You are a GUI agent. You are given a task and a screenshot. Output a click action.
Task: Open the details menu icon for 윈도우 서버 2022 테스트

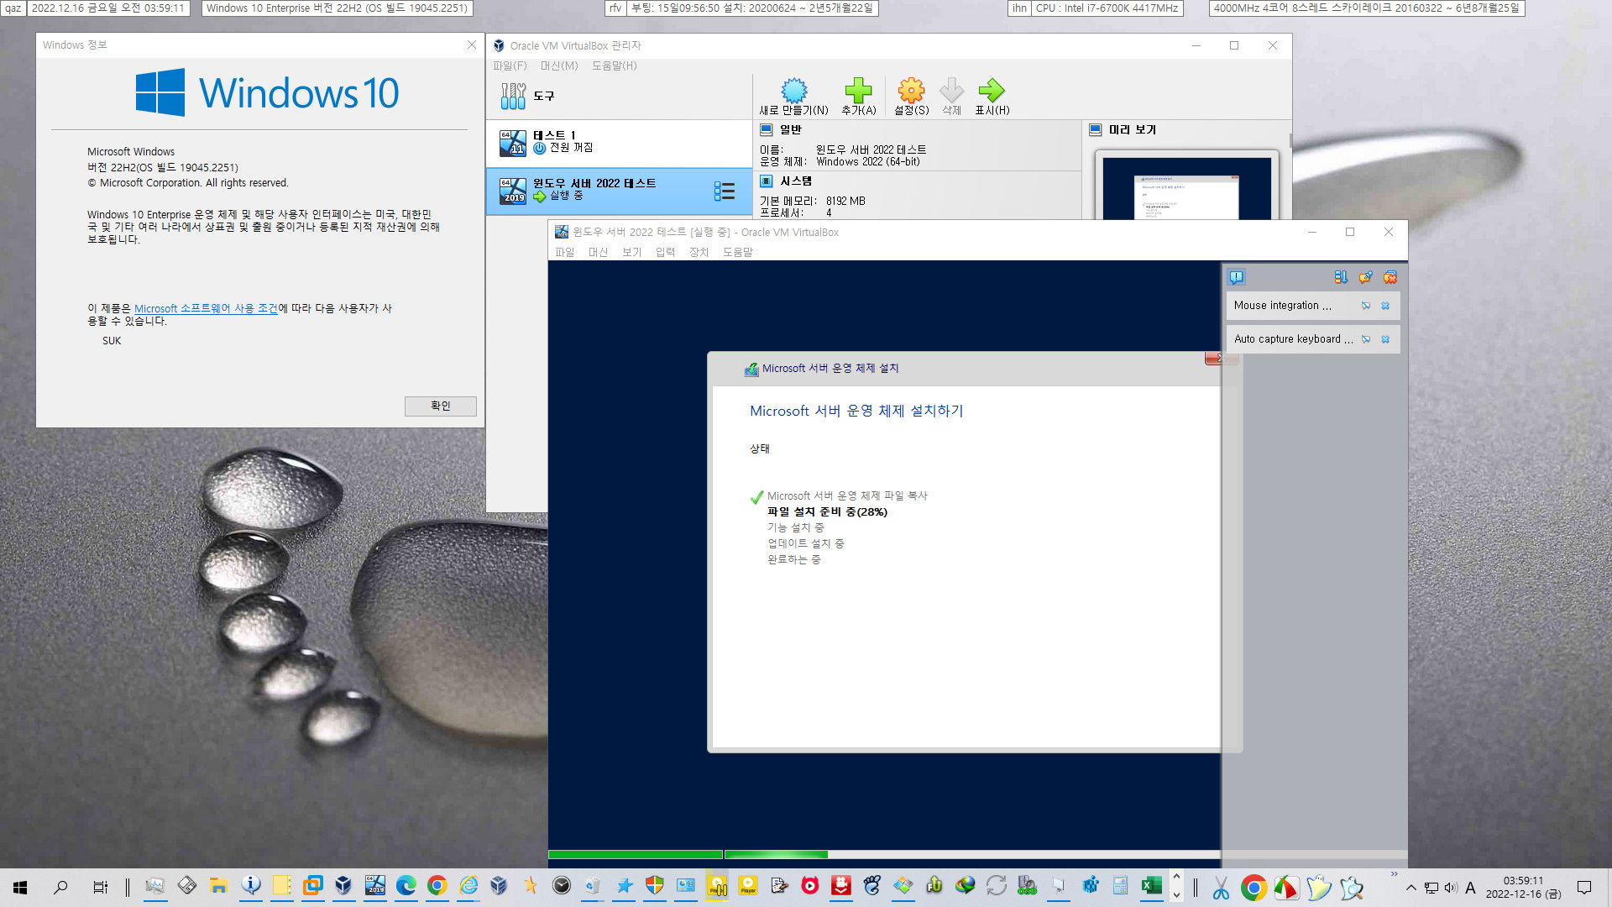tap(724, 191)
